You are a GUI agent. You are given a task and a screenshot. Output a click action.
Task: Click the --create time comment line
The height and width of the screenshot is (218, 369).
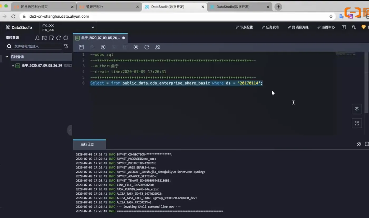pyautogui.click(x=128, y=72)
